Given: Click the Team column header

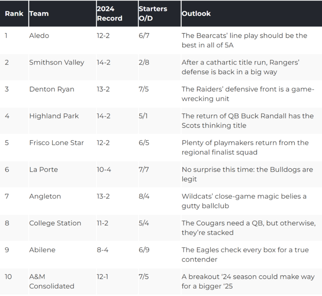Looking at the screenshot, I should [x=39, y=13].
